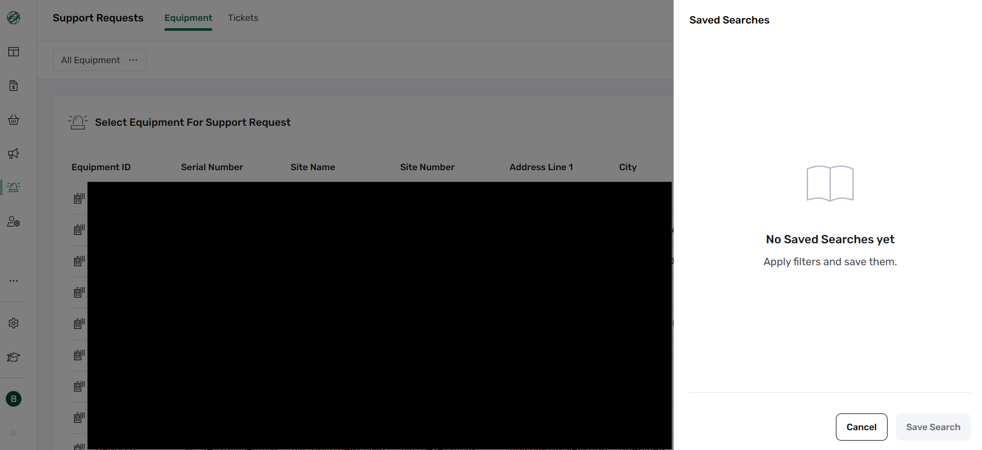
Task: Open the shopping basket icon in sidebar
Action: coord(14,120)
